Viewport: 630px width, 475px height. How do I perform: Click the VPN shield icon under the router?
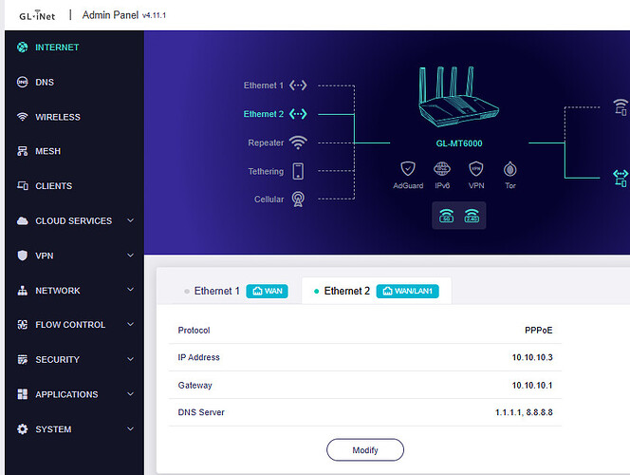tap(476, 169)
